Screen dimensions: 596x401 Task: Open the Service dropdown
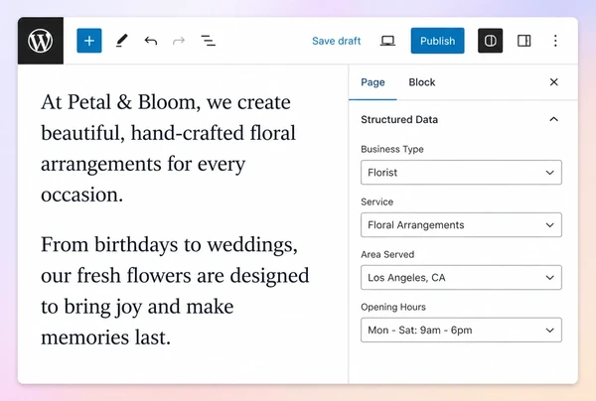(x=461, y=224)
